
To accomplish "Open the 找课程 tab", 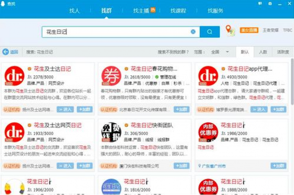I will pos(178,10).
